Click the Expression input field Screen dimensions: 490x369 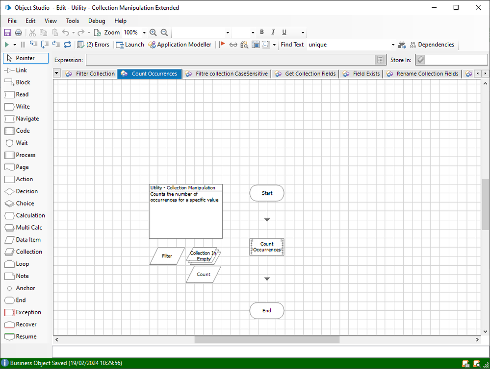pyautogui.click(x=231, y=60)
